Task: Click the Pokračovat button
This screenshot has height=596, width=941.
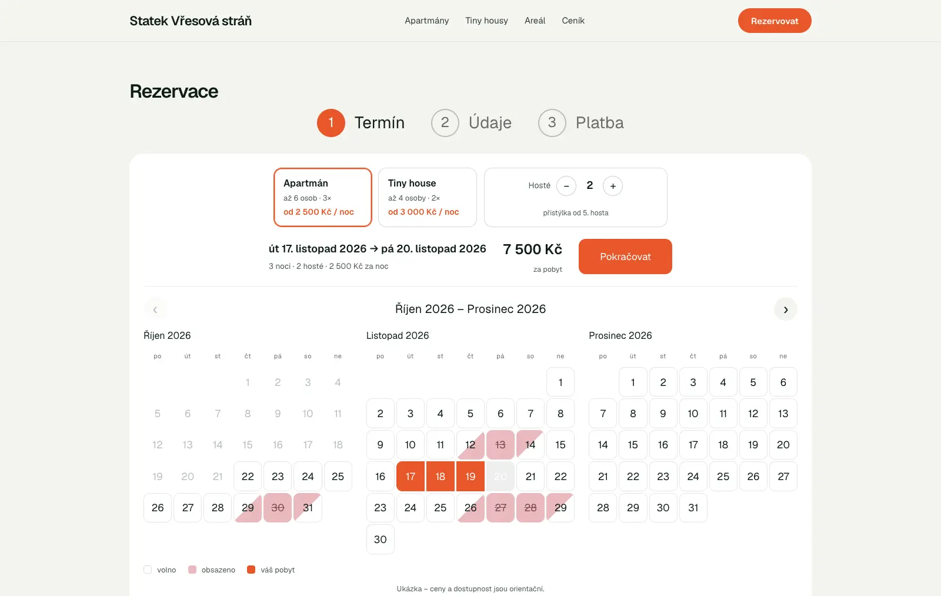Action: (x=625, y=257)
